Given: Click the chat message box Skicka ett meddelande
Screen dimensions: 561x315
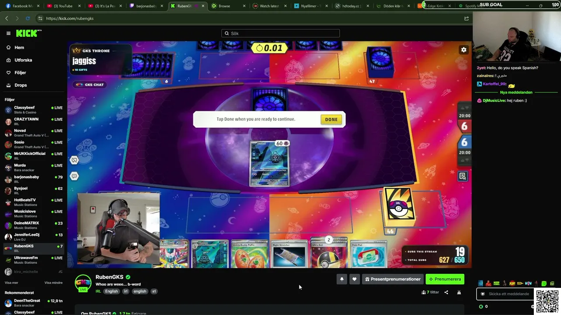Looking at the screenshot, I should pyautogui.click(x=505, y=294).
